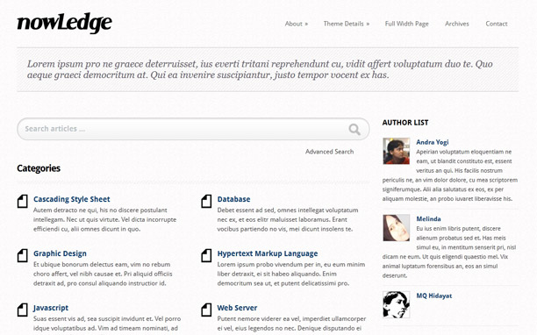Click the document icon beside Web Server
537x335 pixels.
(206, 310)
